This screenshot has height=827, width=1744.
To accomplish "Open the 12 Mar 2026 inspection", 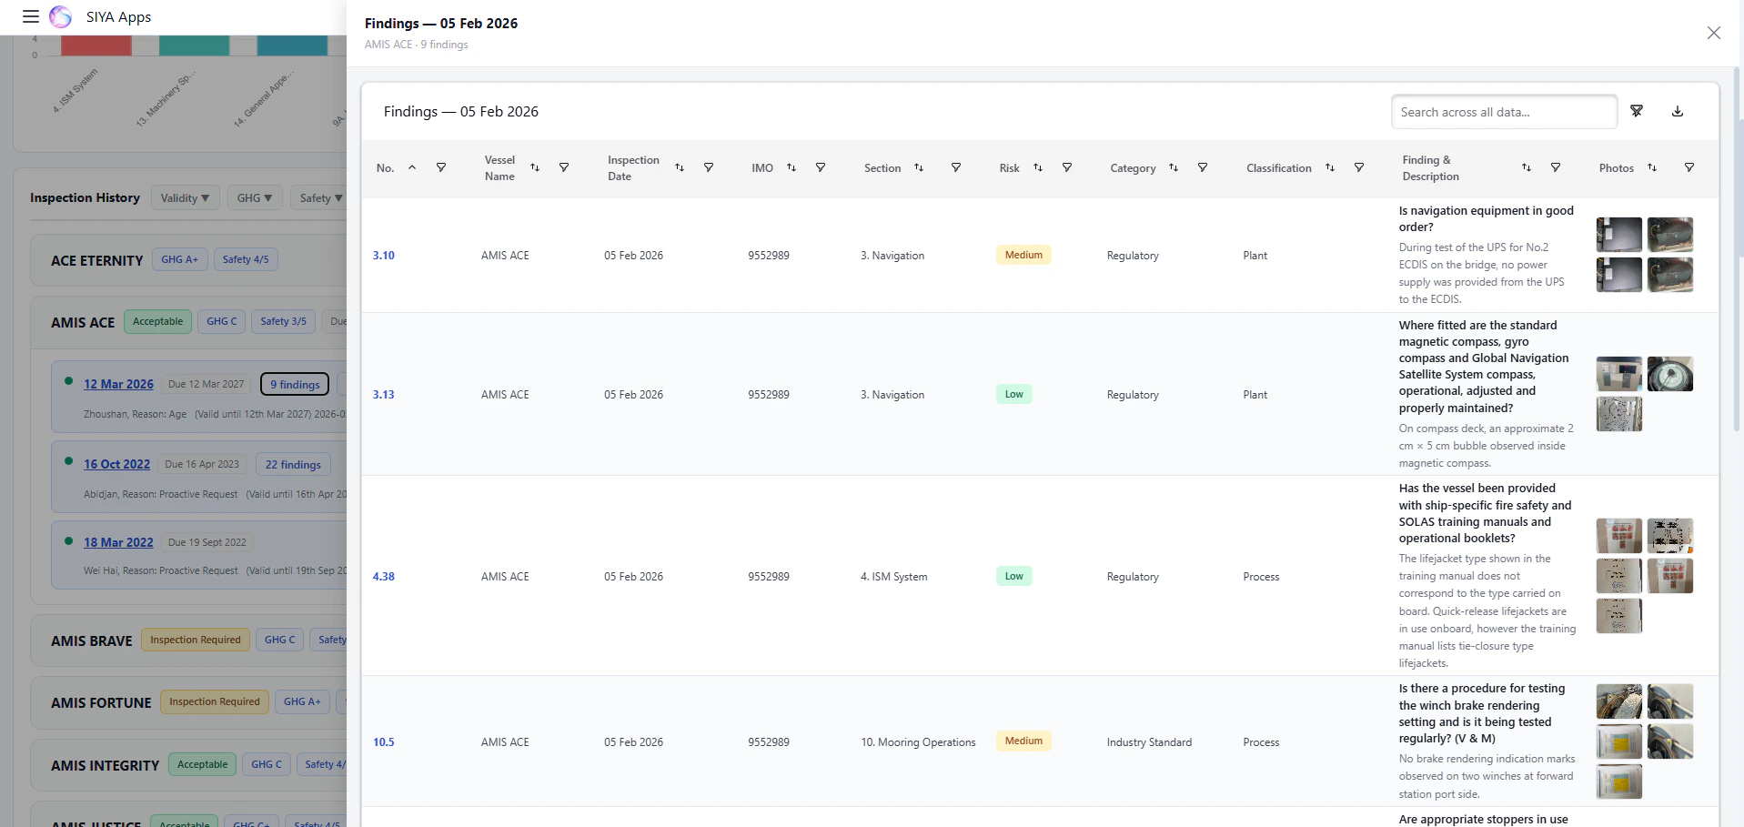I will (118, 384).
